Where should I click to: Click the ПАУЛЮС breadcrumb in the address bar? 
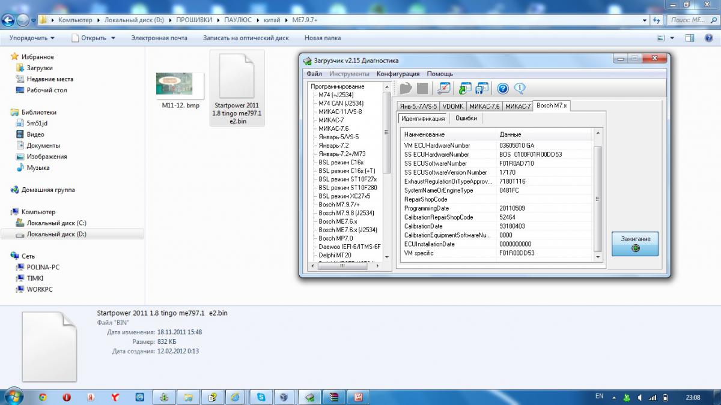click(239, 20)
